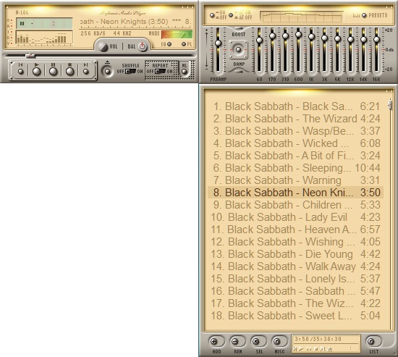The height and width of the screenshot is (357, 398).
Task: Open the Media Library with ML button
Action: (x=185, y=72)
